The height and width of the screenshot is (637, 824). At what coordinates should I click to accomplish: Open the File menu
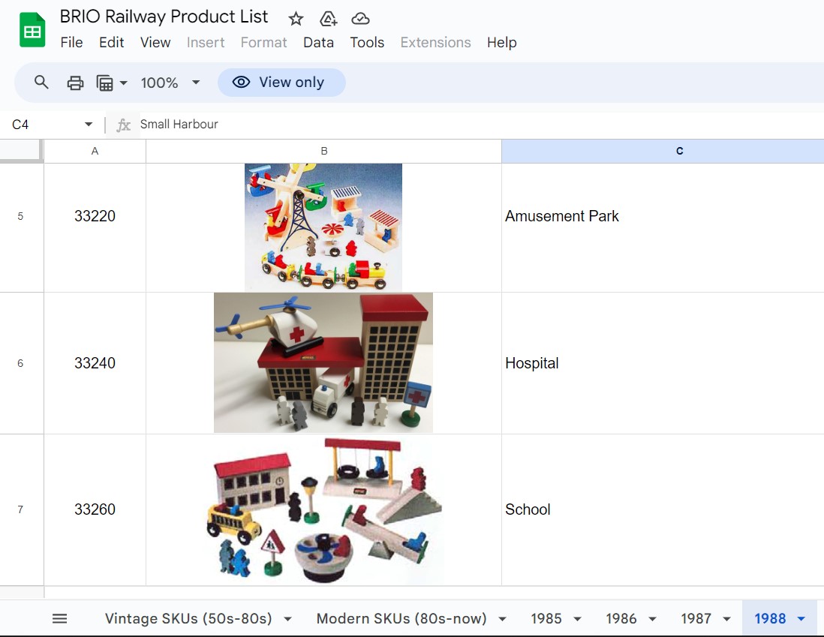click(x=71, y=43)
